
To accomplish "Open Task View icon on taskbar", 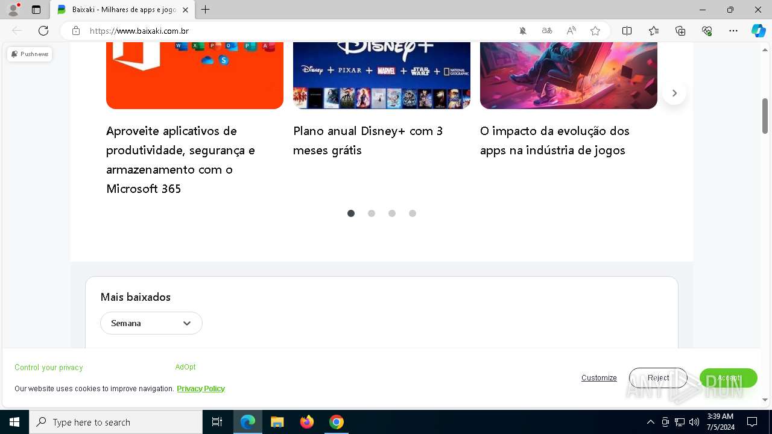I will coord(217,422).
